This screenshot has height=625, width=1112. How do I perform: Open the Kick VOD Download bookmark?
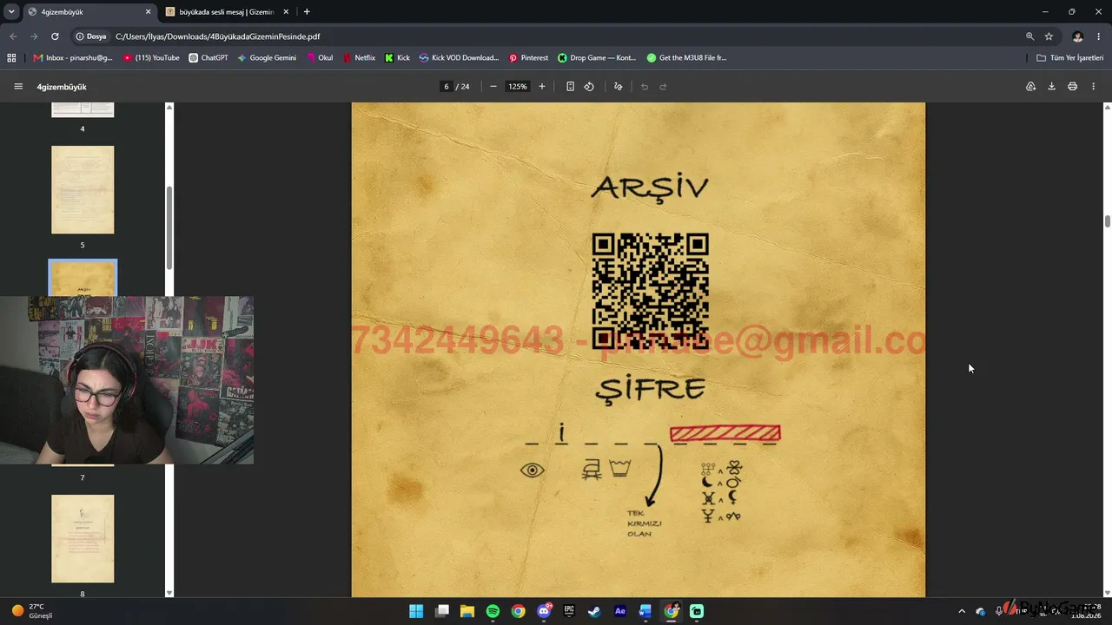(459, 58)
